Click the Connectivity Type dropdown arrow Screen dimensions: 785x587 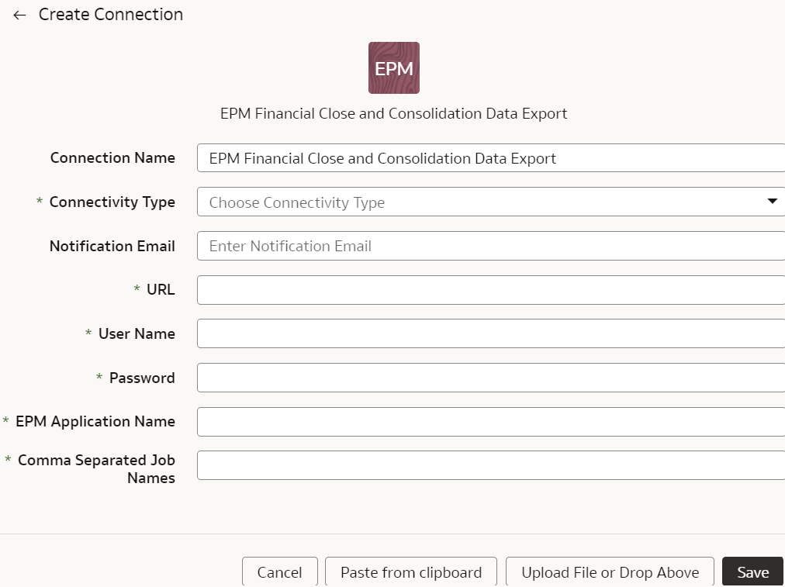point(772,202)
